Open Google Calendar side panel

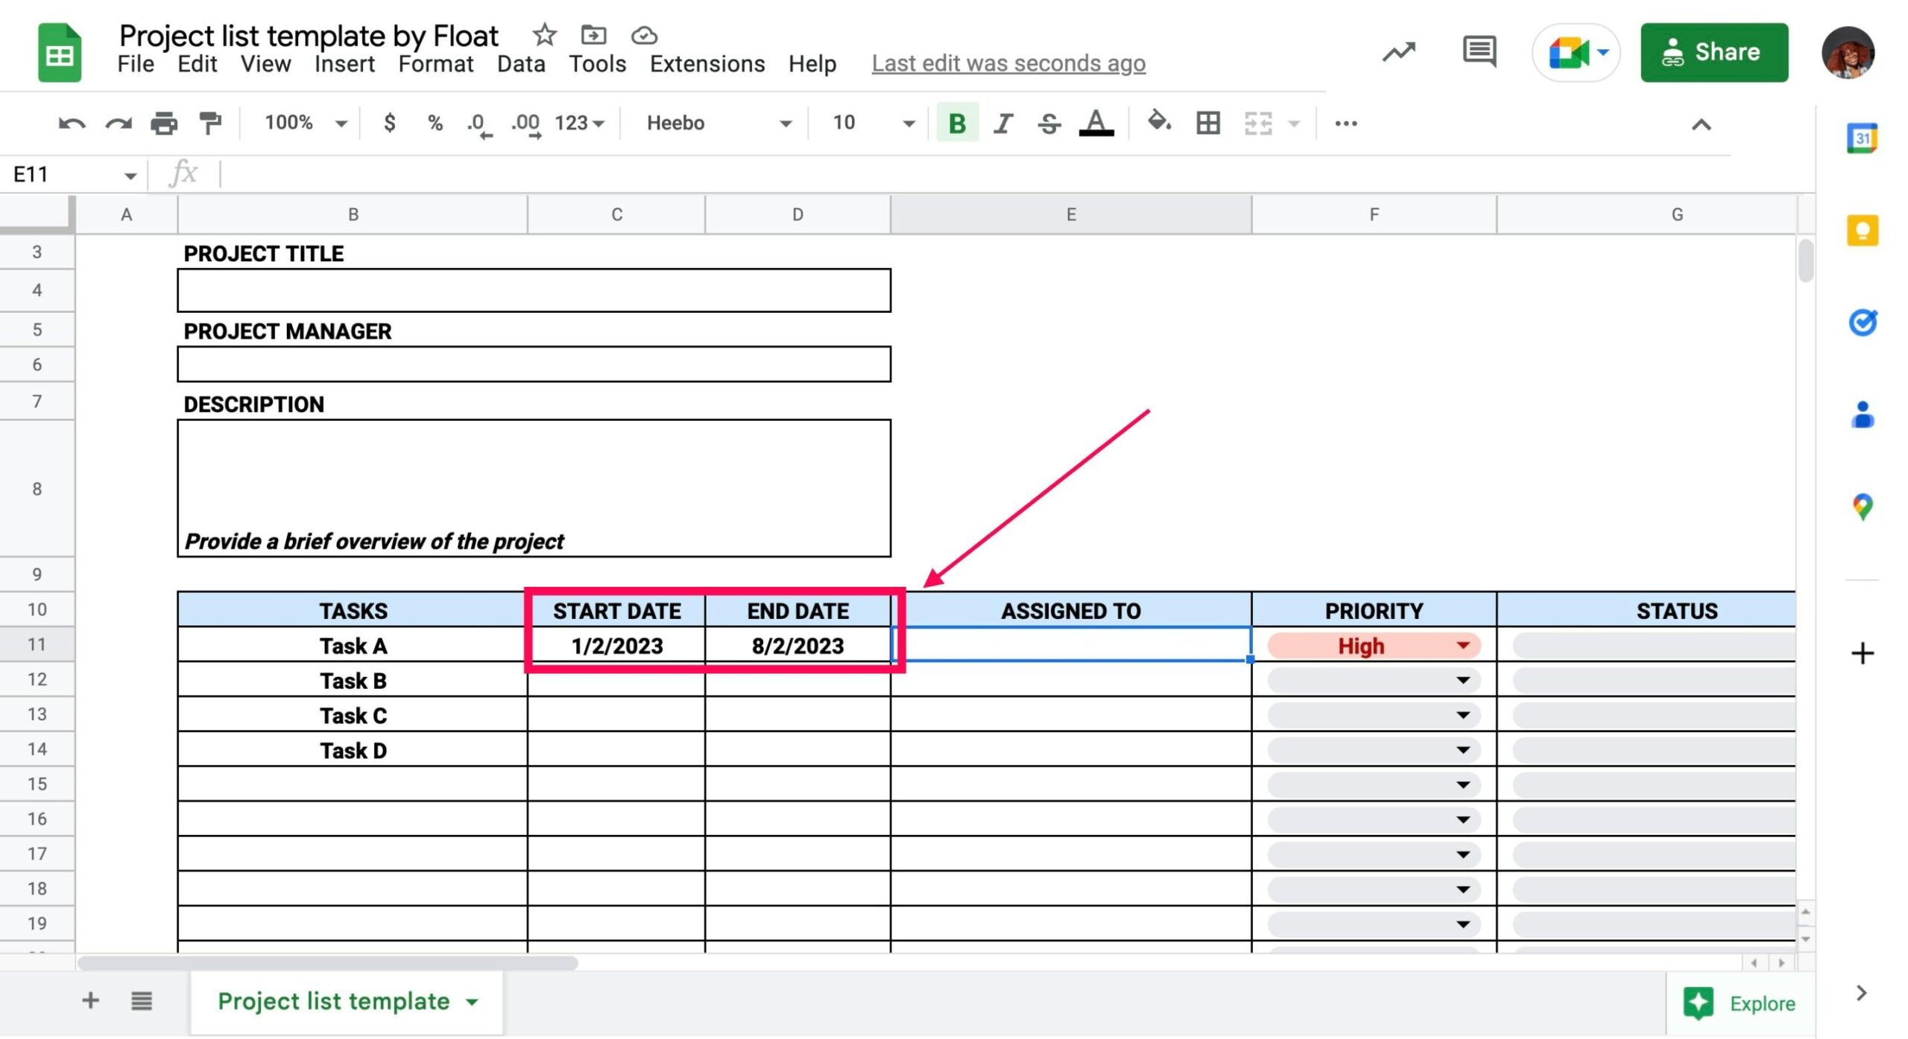[x=1862, y=139]
